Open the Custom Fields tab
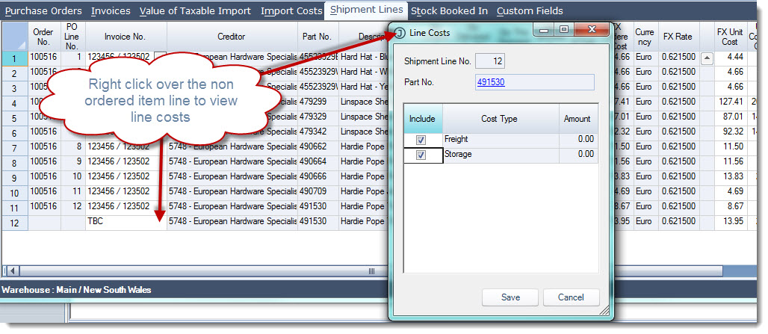Screen dimensions: 768x334 530,10
